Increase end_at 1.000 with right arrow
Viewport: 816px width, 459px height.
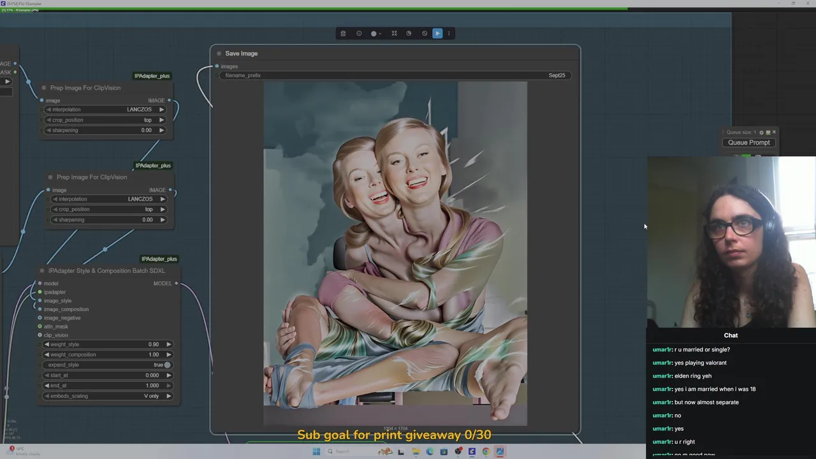[x=168, y=386]
